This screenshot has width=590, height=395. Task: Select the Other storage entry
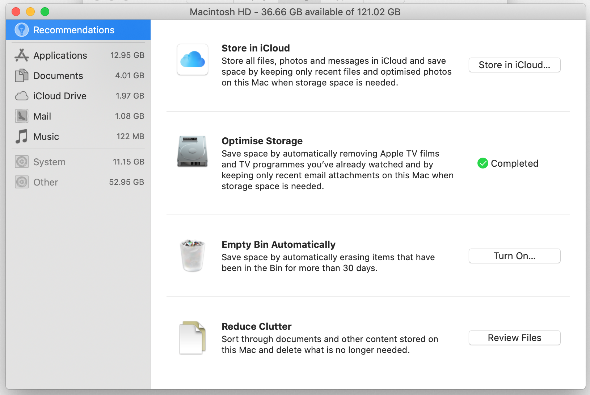(46, 182)
